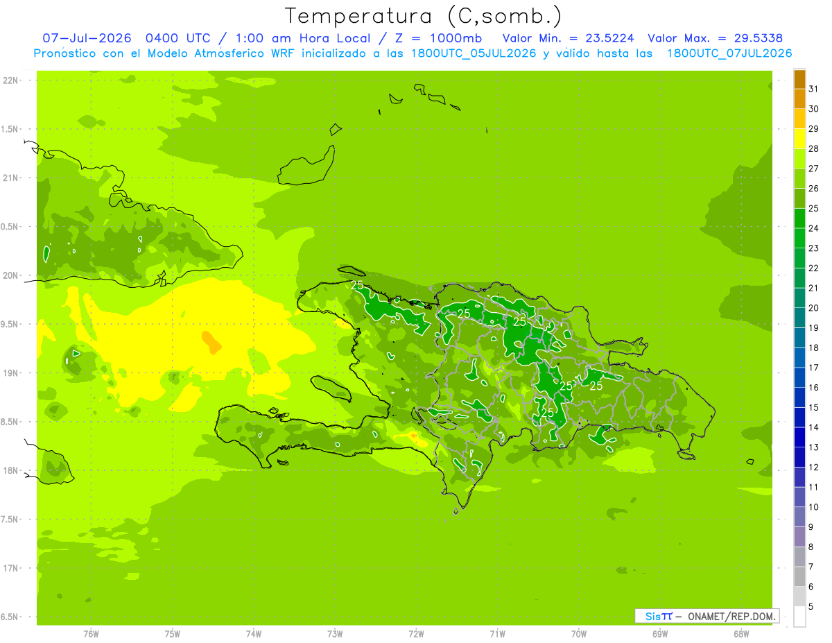Pick the blue legend swatch between 15 and 16
The height and width of the screenshot is (643, 832).
pyautogui.click(x=799, y=397)
